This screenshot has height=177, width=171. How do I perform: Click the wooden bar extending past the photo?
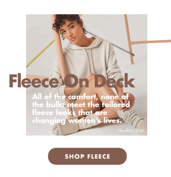pos(151,42)
